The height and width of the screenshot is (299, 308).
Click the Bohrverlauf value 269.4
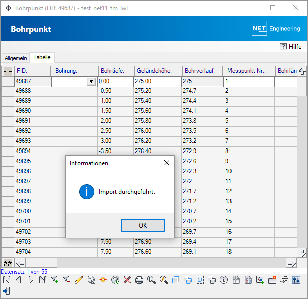point(203,242)
